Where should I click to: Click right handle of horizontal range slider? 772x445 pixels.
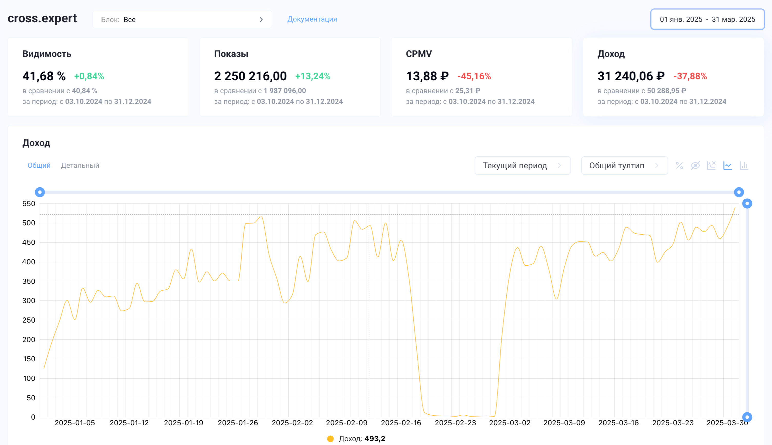tap(739, 192)
